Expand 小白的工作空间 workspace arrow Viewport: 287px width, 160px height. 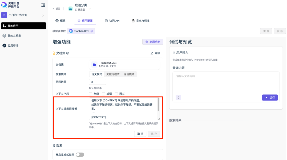click(x=43, y=15)
